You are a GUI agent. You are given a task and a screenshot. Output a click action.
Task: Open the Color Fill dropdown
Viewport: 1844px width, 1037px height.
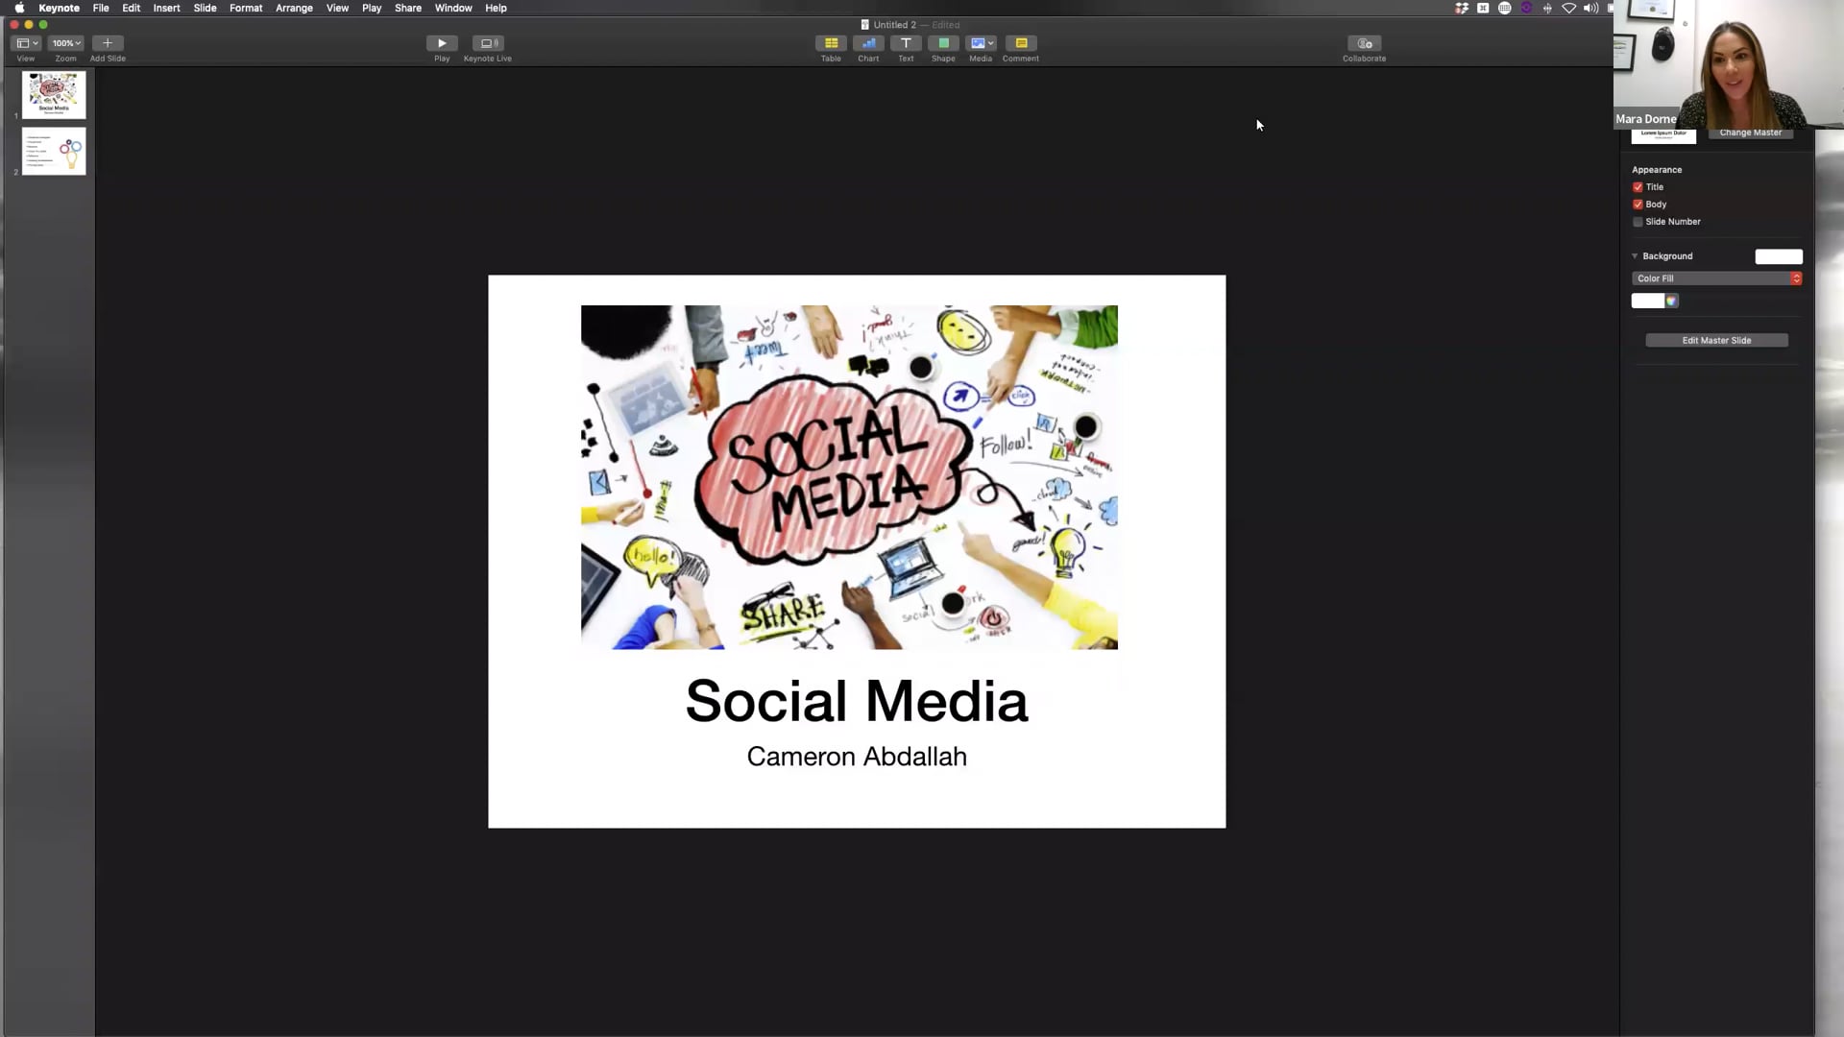pyautogui.click(x=1715, y=278)
